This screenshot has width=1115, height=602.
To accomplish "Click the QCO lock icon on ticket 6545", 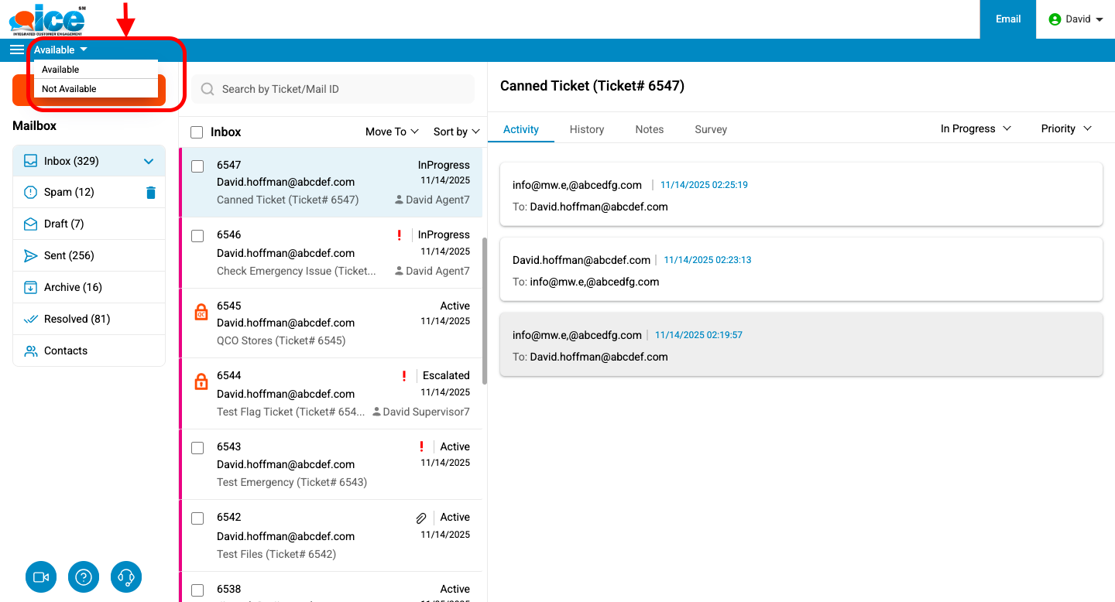I will (201, 312).
